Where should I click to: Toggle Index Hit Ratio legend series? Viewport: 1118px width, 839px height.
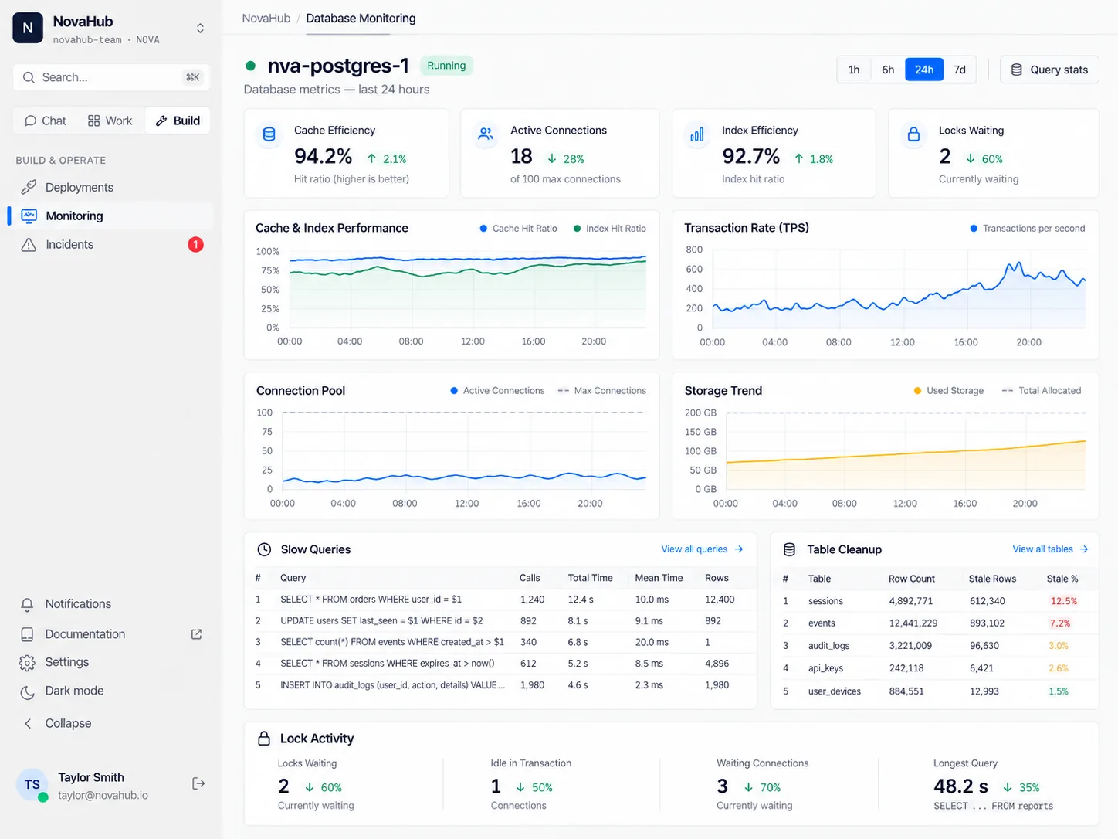[x=609, y=229]
